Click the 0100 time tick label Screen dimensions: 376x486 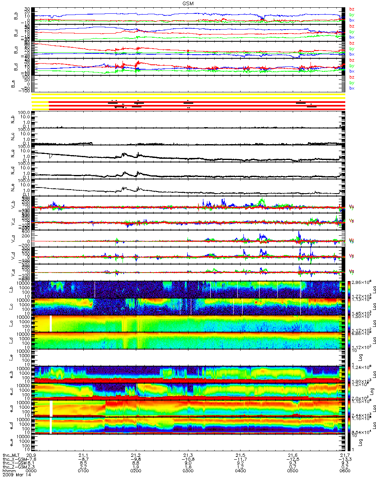(x=84, y=471)
